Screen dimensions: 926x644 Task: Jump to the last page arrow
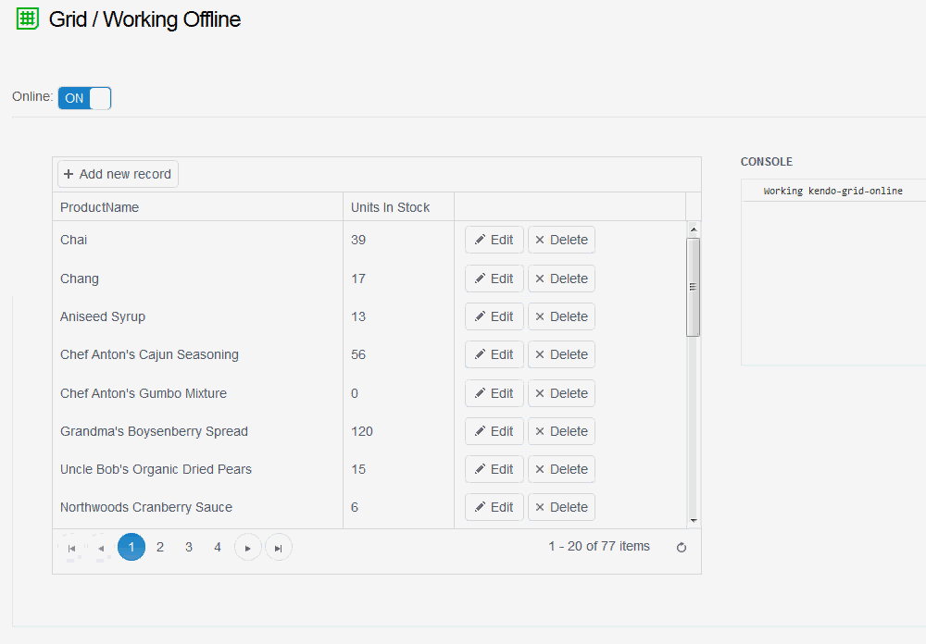pos(278,548)
